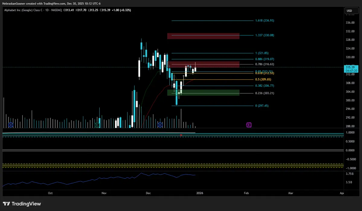Click the 308.00 price axis label

[x=350, y=83]
